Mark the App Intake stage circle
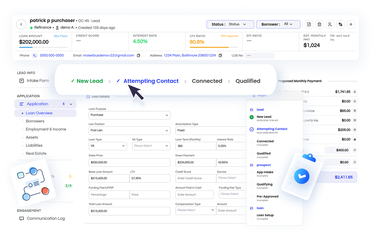 coord(252,172)
